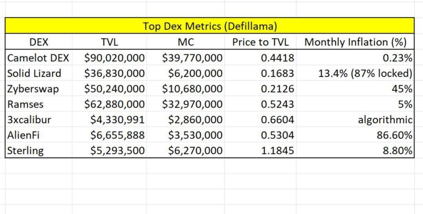Select the MC column header cell
The width and height of the screenshot is (423, 214).
[186, 42]
